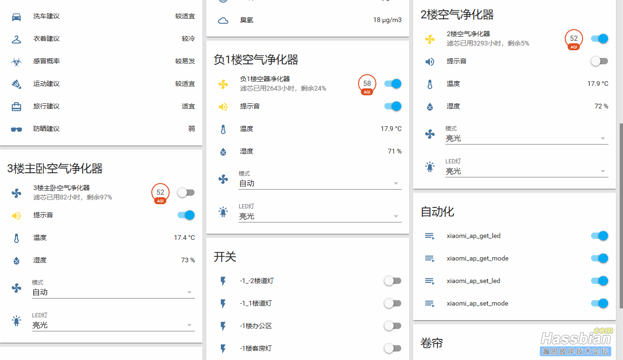The image size is (623, 360).
Task: Click AQI 52 badge of 3楼主卧 purifier
Action: click(160, 193)
